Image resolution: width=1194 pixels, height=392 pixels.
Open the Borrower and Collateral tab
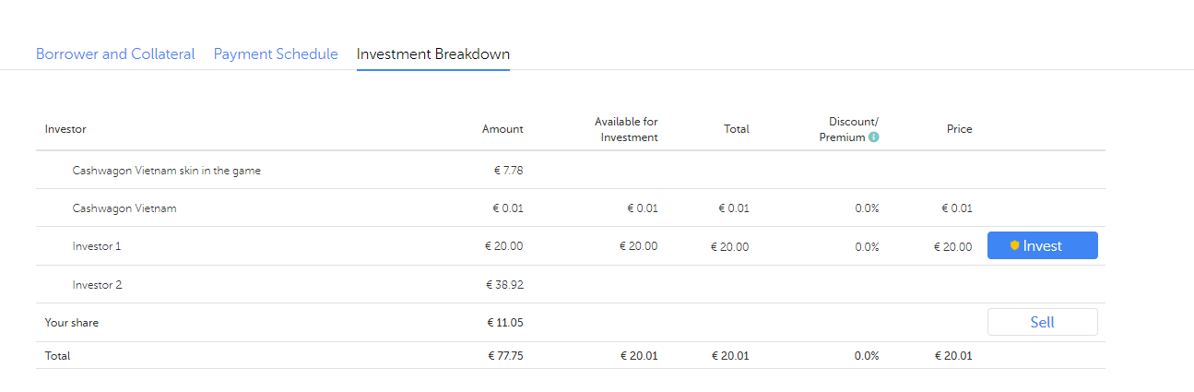click(x=115, y=53)
